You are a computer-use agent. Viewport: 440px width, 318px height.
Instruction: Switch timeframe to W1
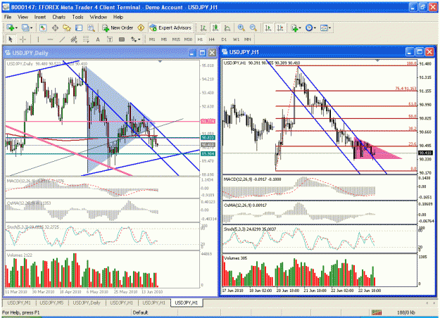pos(236,39)
